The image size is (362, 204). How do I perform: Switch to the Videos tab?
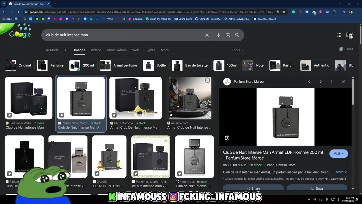[96, 50]
